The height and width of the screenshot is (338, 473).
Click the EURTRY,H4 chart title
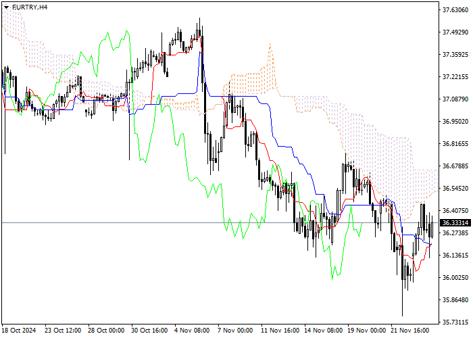point(30,7)
